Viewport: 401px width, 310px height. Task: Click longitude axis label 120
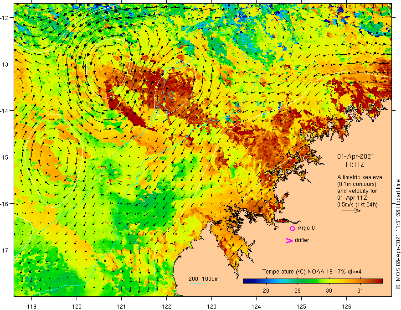coord(77,306)
